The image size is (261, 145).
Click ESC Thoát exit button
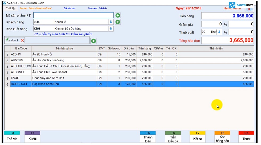tap(246, 137)
